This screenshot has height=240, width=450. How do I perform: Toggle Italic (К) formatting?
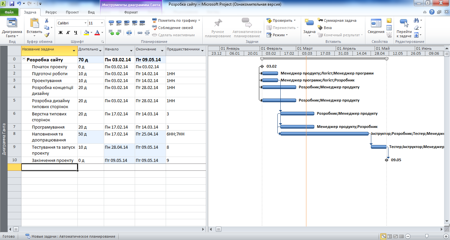[68, 33]
